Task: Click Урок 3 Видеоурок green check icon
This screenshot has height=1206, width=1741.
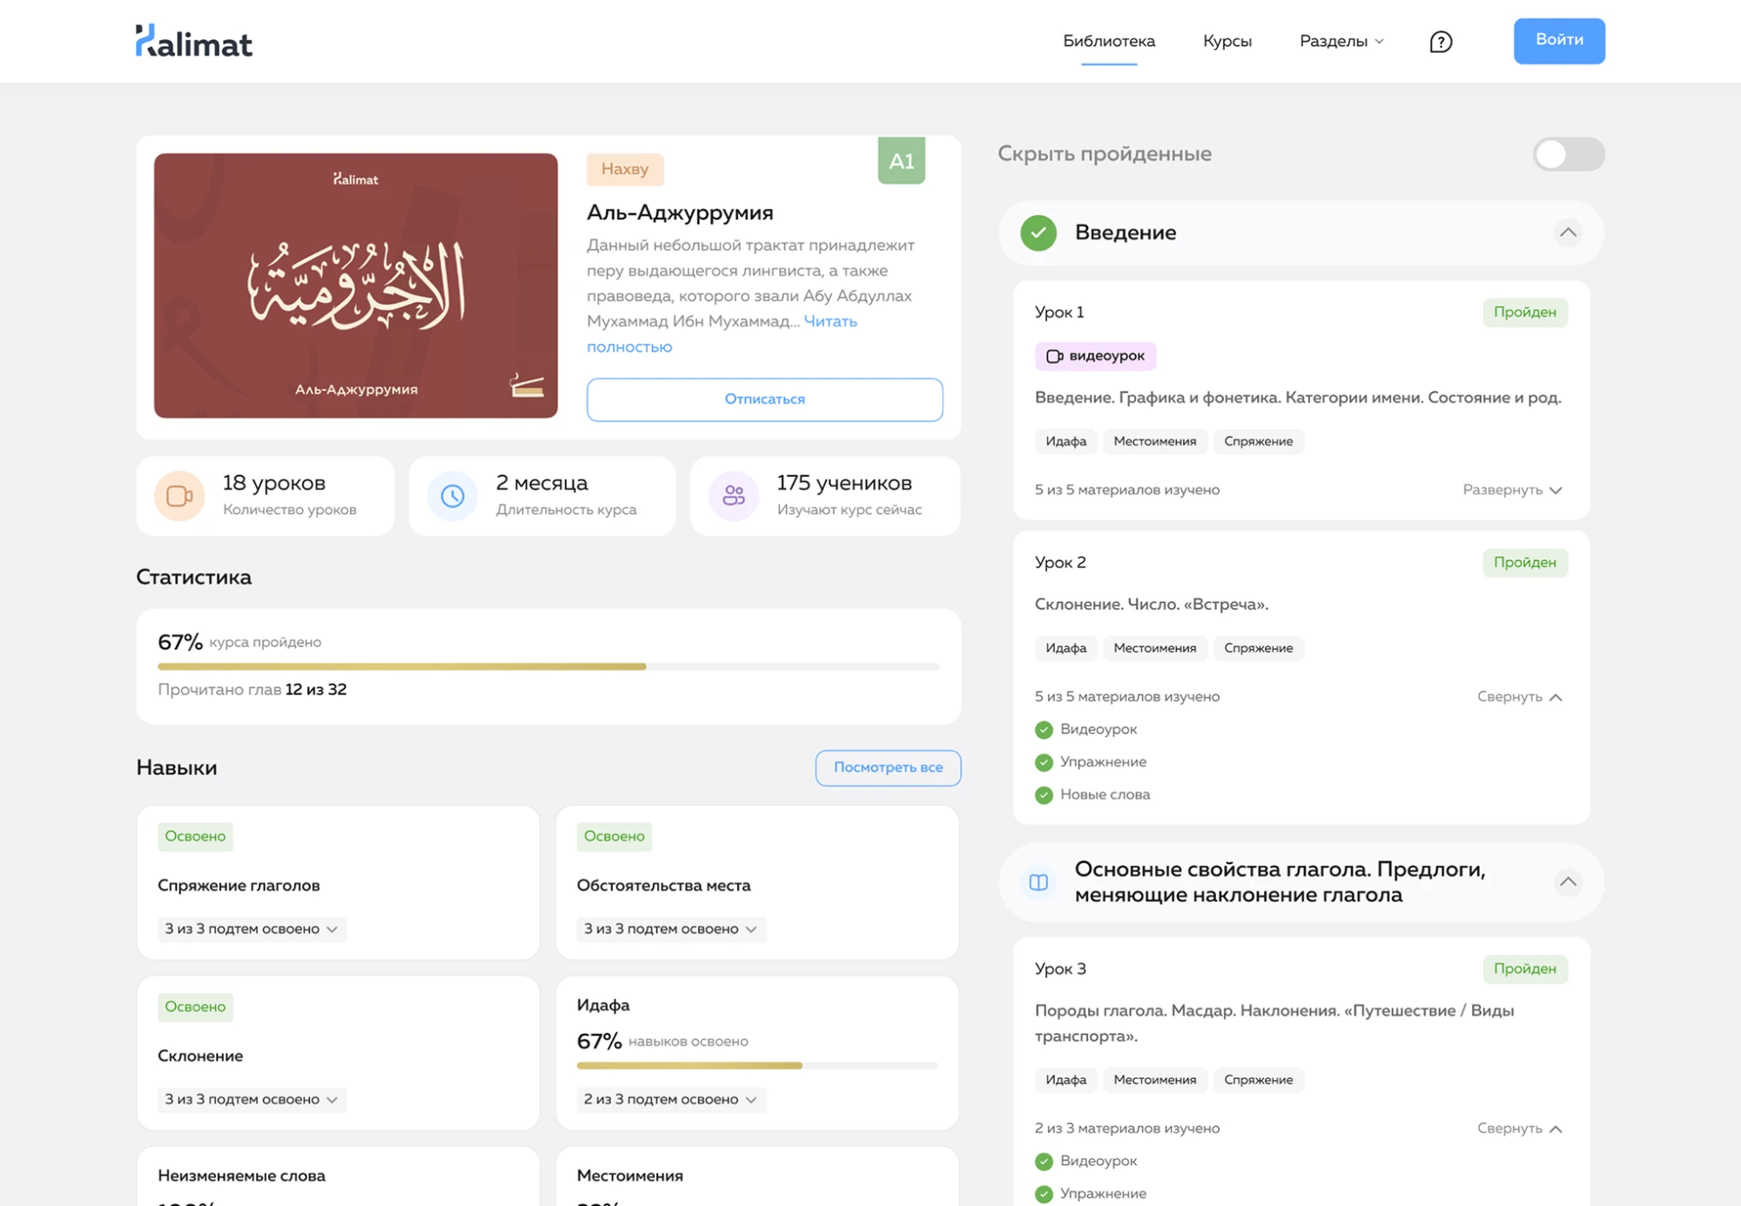Action: [x=1044, y=1162]
